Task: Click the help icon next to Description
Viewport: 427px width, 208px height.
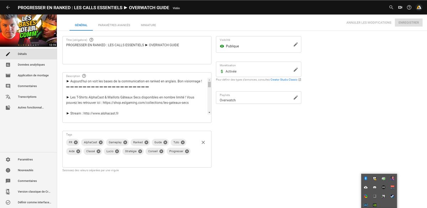Action: 84,76
